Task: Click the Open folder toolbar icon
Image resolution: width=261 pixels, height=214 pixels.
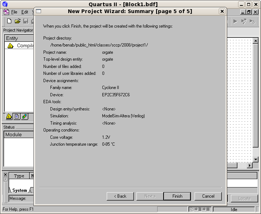Action: click(17, 21)
